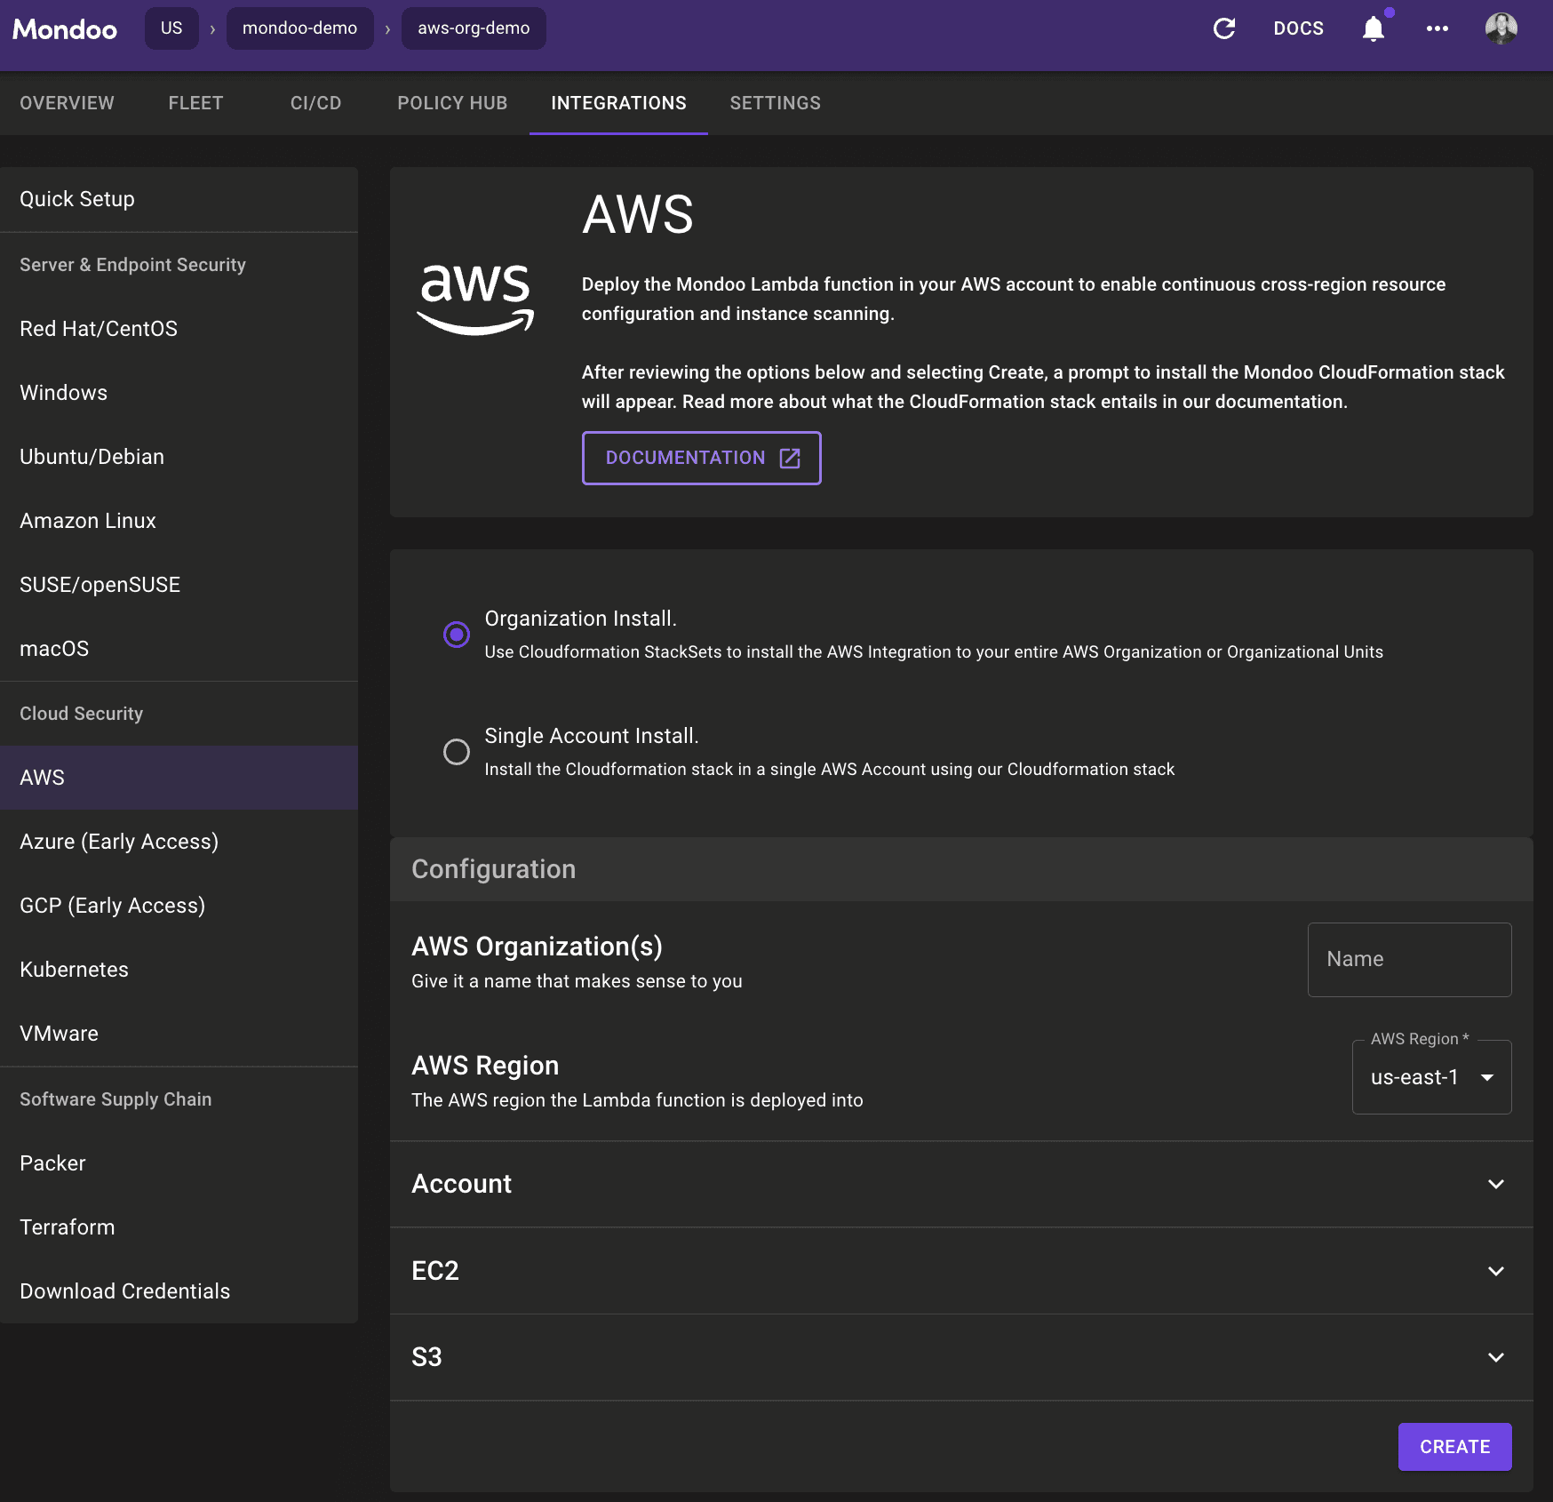Expand the S3 section chevron

(1497, 1357)
